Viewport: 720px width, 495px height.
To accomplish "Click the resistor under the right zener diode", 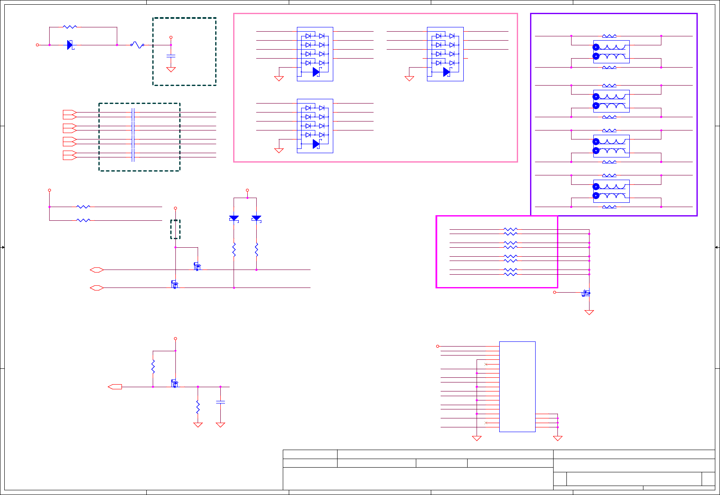I will (x=256, y=250).
